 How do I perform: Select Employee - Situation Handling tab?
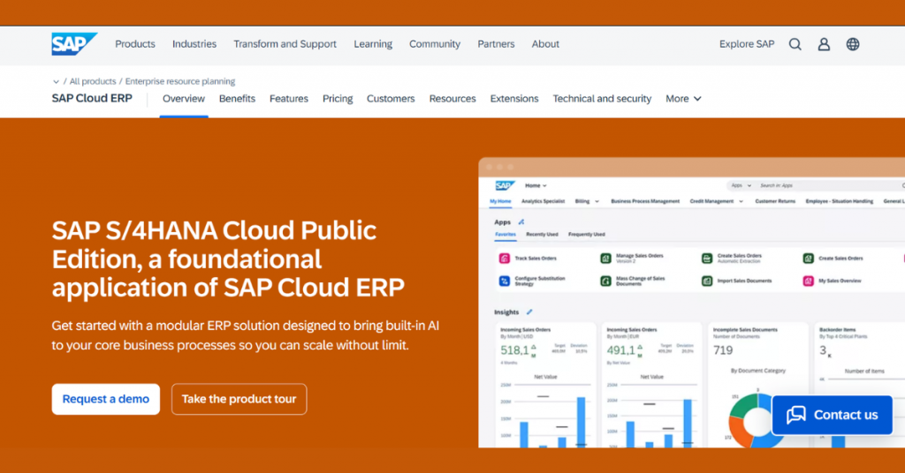tap(840, 201)
